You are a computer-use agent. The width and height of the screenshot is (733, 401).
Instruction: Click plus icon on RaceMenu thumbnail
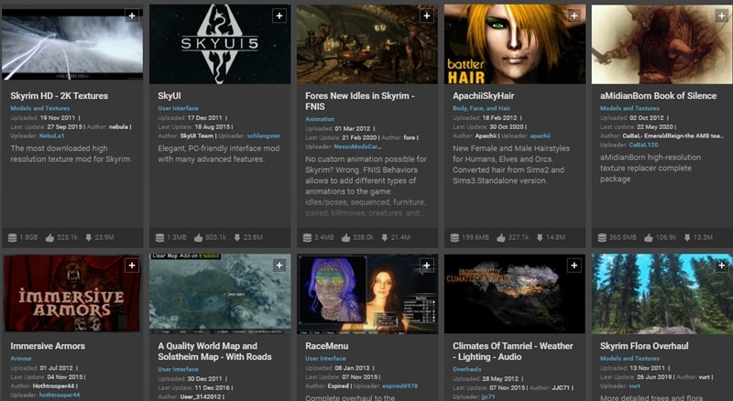[426, 266]
